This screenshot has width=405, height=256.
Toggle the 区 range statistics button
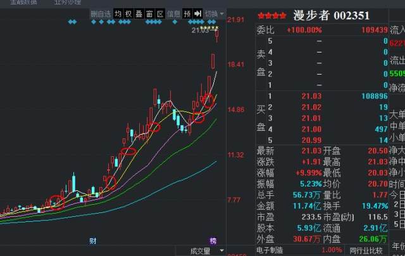pyautogui.click(x=160, y=14)
